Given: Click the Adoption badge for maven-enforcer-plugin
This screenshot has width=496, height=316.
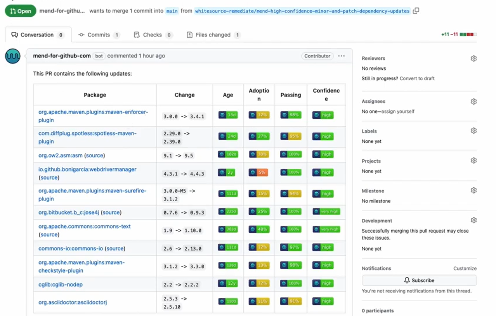Looking at the screenshot, I should (x=259, y=115).
